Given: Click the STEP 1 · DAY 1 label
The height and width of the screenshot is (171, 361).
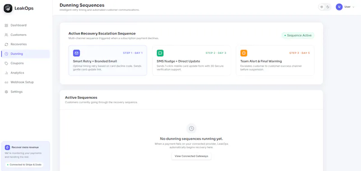Looking at the screenshot, I should (133, 53).
